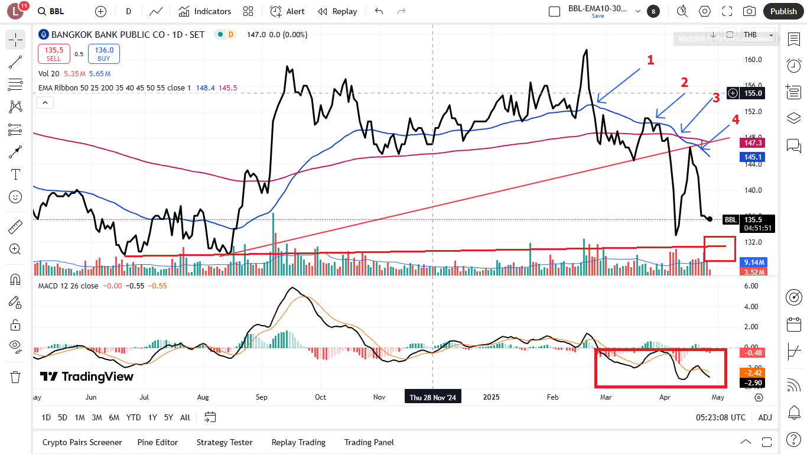This screenshot has width=807, height=454.
Task: Open the Strategy Tester tab
Action: (224, 442)
